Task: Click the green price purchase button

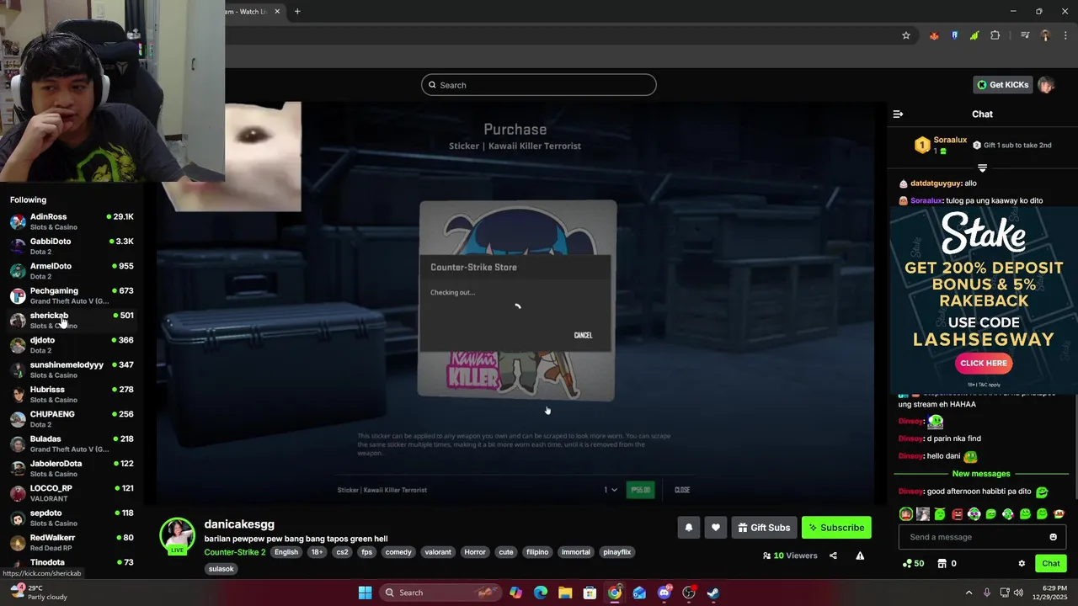Action: 640,490
